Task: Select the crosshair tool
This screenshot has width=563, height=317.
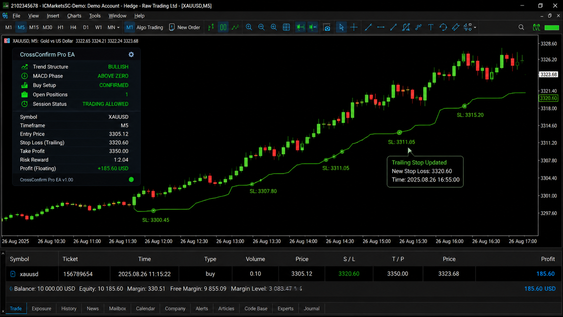Action: coord(354,27)
